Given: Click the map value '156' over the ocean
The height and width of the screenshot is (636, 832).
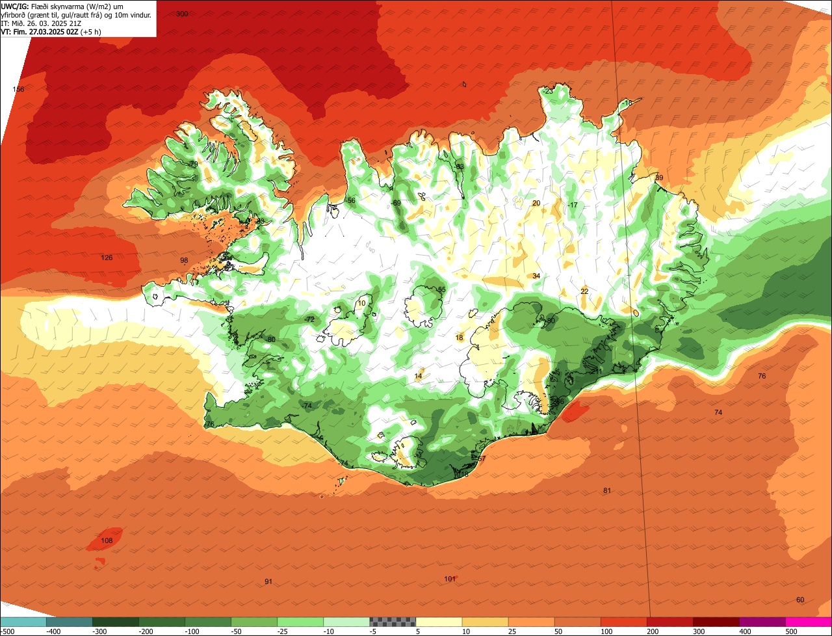Looking at the screenshot, I should click(18, 89).
